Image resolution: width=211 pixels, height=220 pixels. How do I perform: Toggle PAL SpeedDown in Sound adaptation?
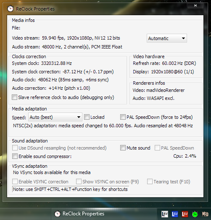[x=157, y=148]
